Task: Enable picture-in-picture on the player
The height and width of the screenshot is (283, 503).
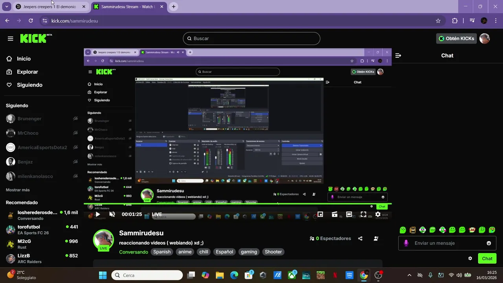Action: tap(320, 214)
